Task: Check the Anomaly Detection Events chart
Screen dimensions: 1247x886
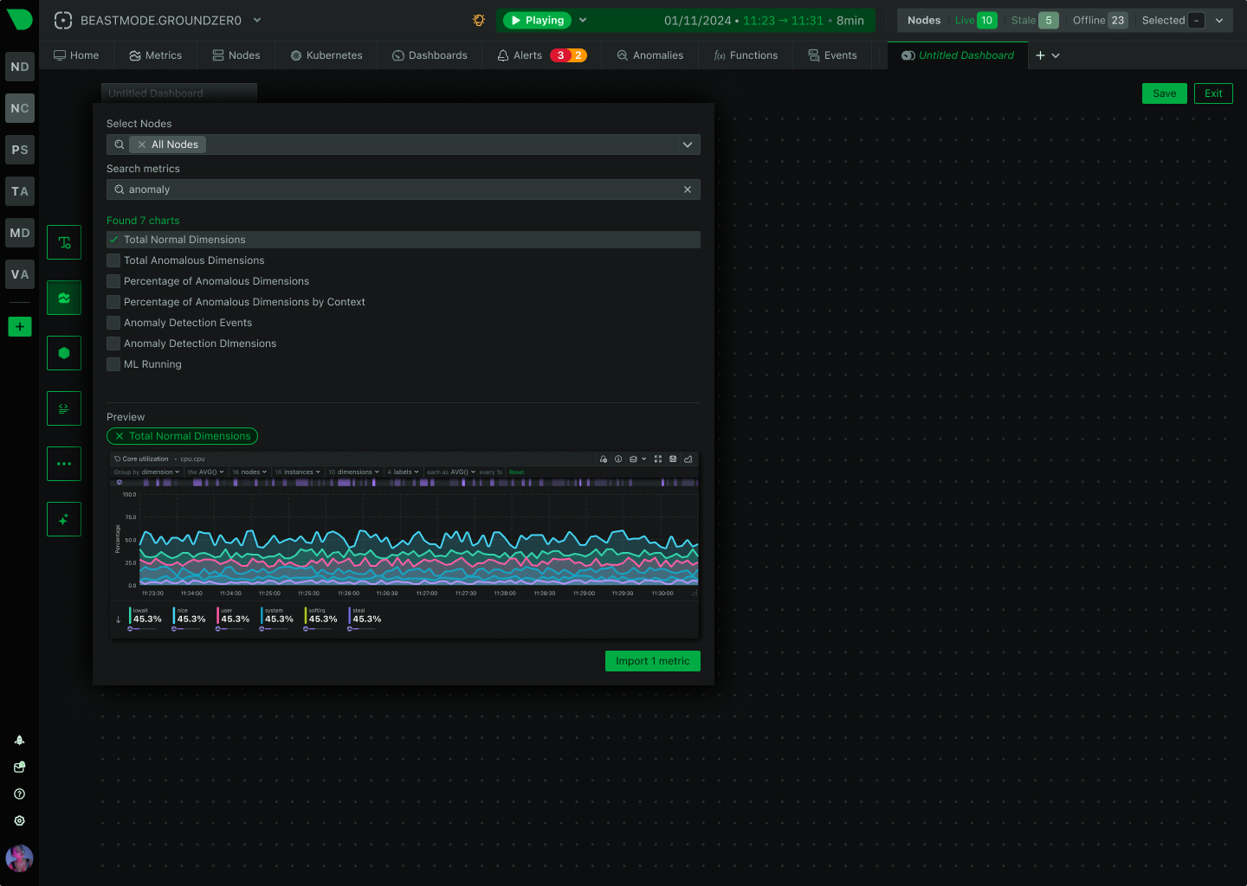Action: (x=113, y=323)
